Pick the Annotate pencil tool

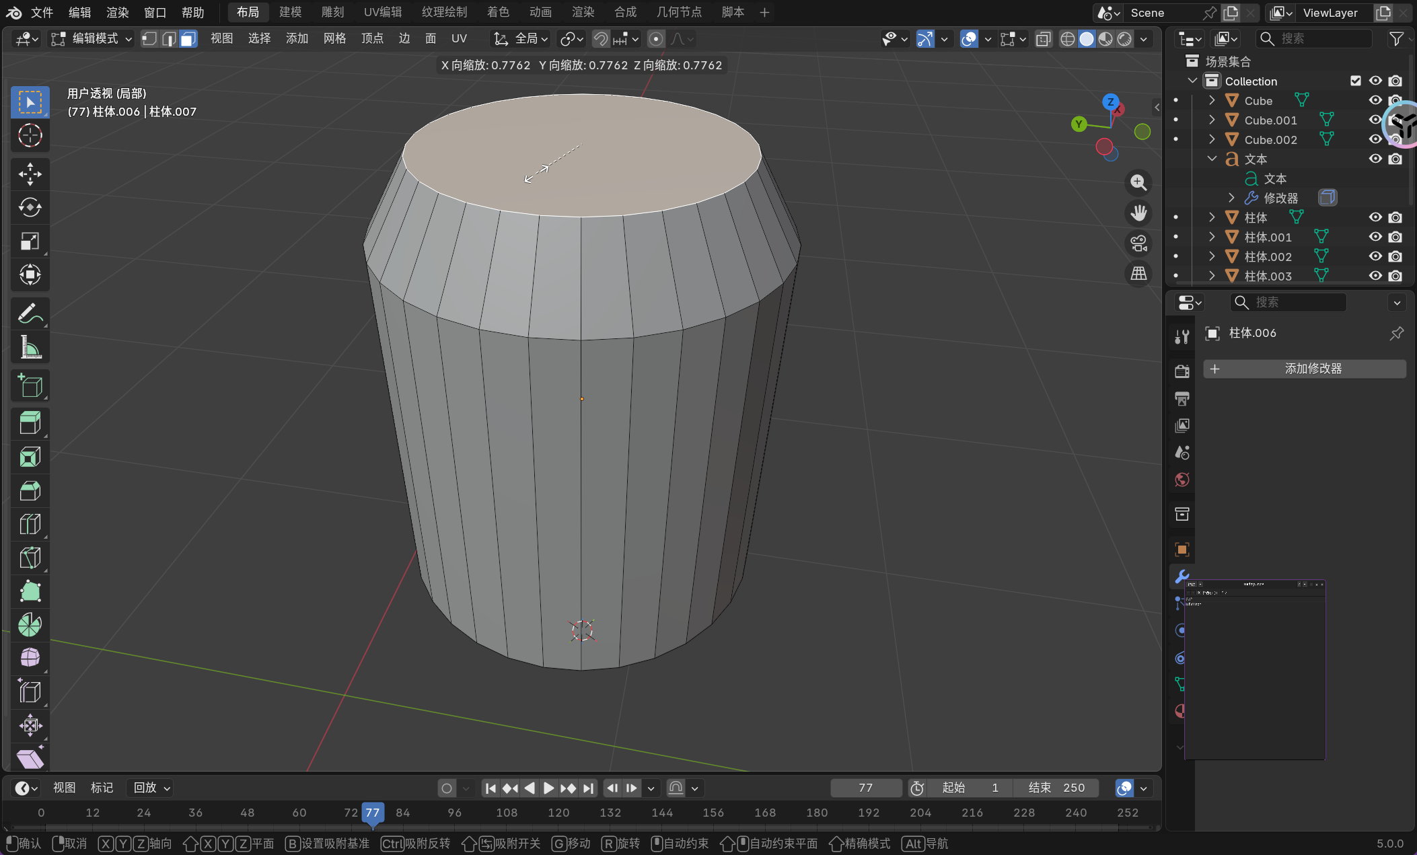(x=30, y=313)
